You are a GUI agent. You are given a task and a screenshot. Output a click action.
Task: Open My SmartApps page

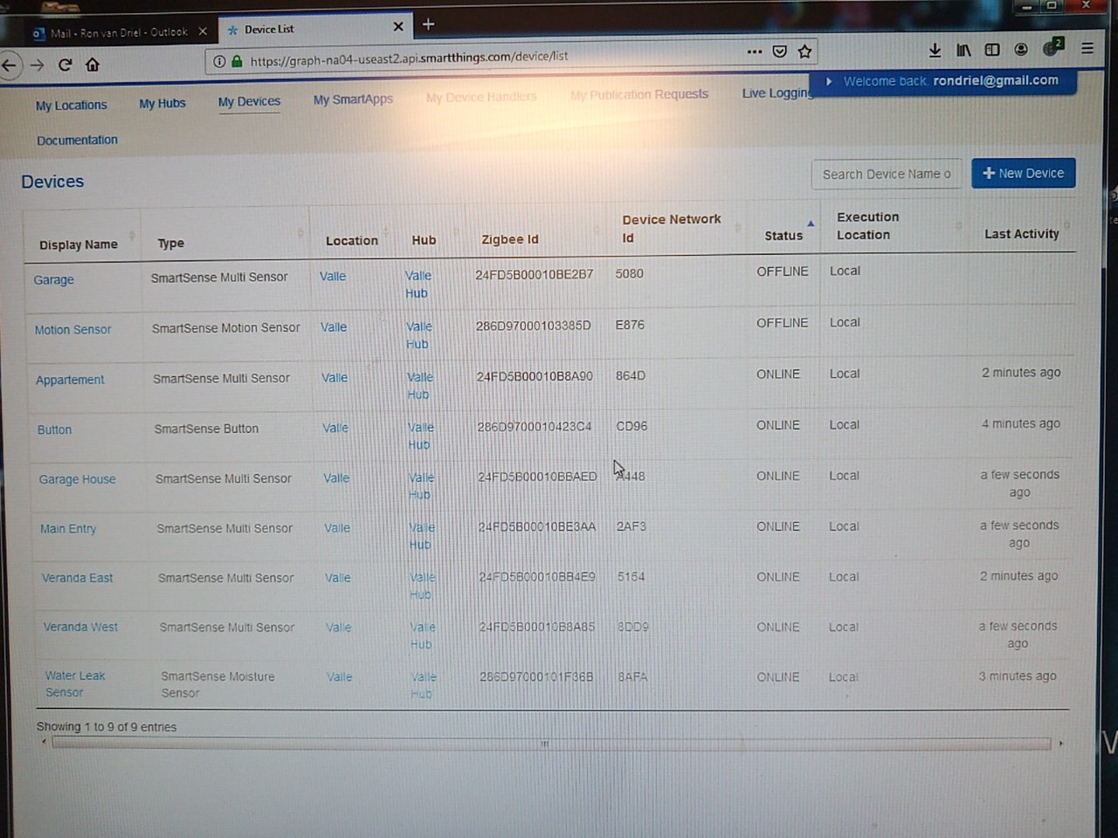point(353,100)
